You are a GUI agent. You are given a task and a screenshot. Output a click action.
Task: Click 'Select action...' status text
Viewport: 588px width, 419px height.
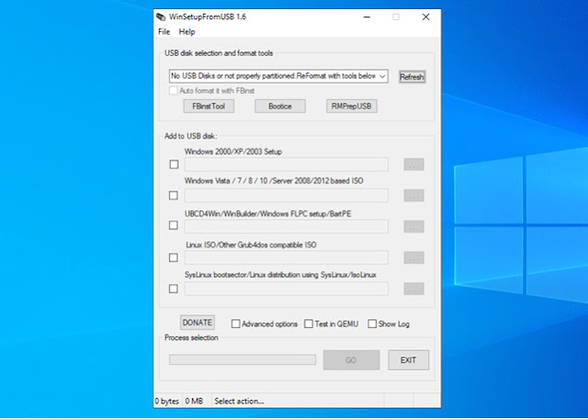tap(239, 401)
